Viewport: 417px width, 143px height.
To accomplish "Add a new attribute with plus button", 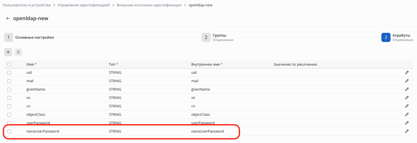I will click(x=8, y=52).
